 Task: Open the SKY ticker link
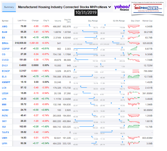coord(4,121)
